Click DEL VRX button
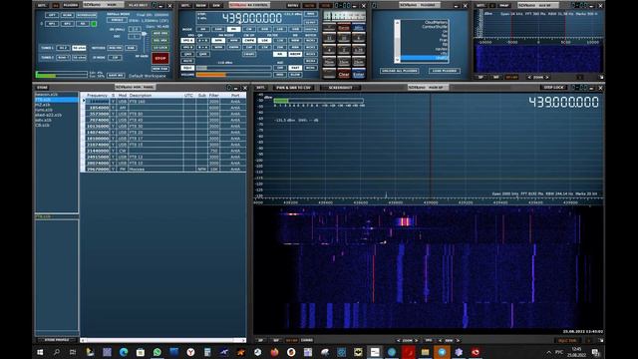Viewport: 638px width, 359px height. tap(160, 41)
